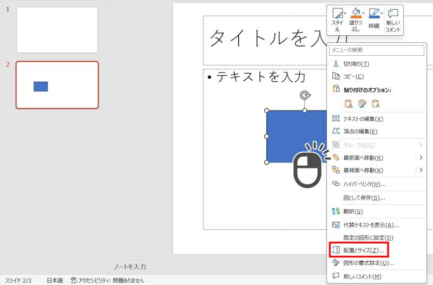Open Format Shape (図形の書式設定)

tap(377, 263)
